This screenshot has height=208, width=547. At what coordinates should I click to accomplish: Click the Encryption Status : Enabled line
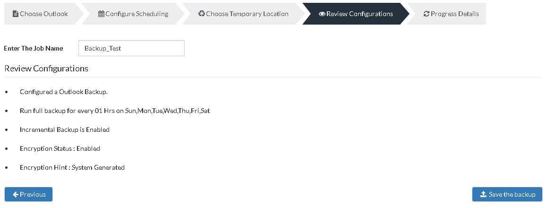tap(60, 148)
